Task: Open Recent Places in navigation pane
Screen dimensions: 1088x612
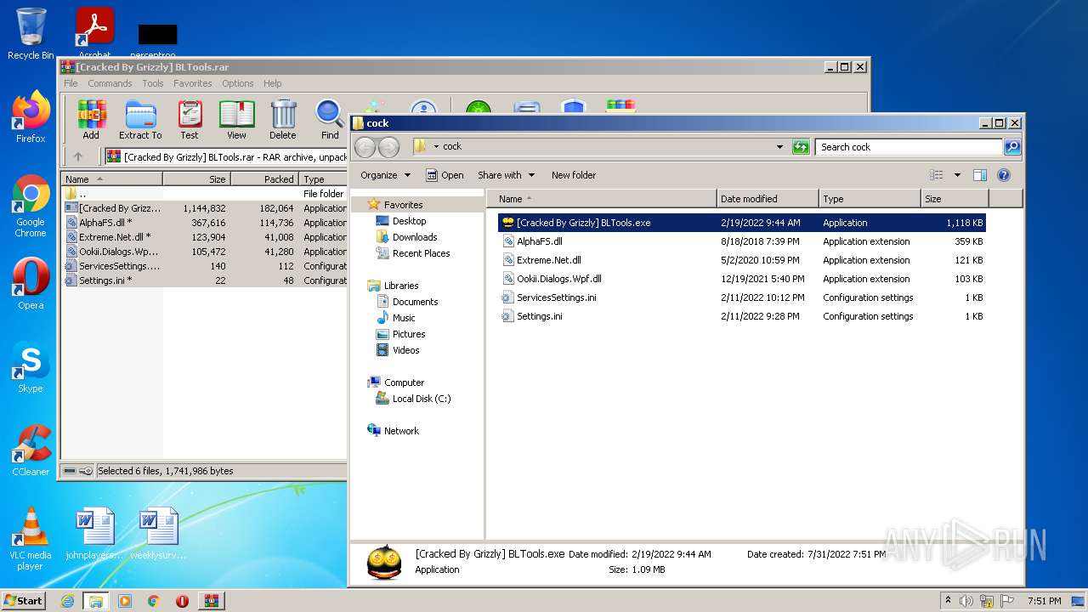Action: pyautogui.click(x=421, y=253)
